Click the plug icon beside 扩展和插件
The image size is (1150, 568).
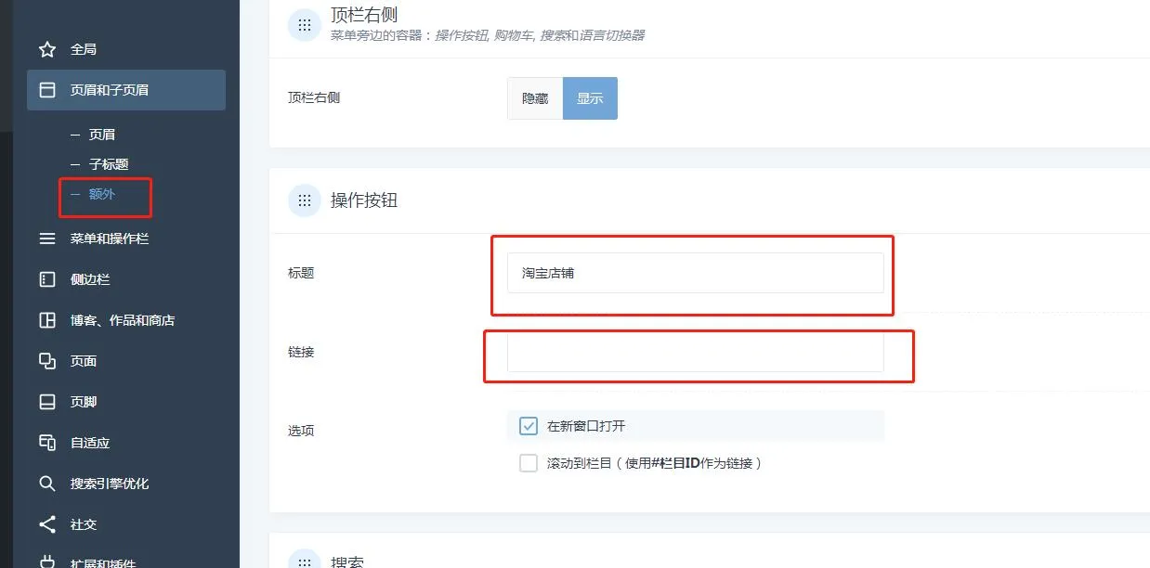point(47,562)
